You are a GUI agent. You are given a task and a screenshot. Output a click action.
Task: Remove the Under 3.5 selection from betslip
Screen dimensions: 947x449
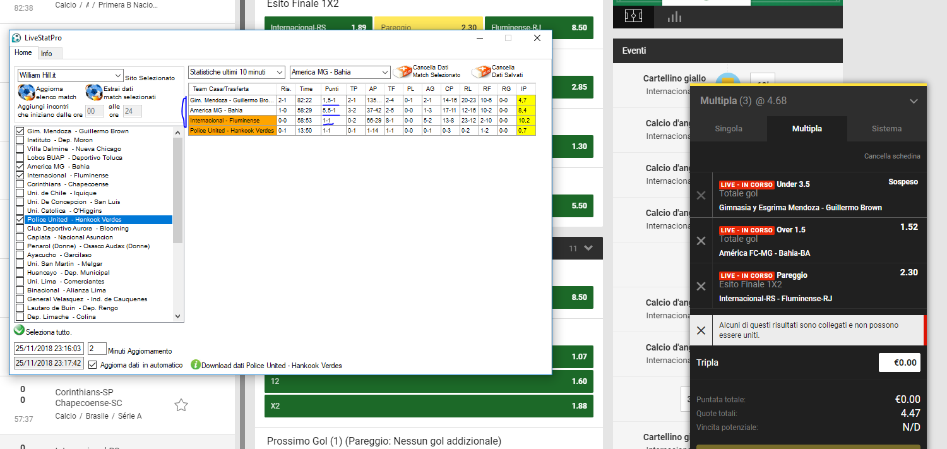701,196
